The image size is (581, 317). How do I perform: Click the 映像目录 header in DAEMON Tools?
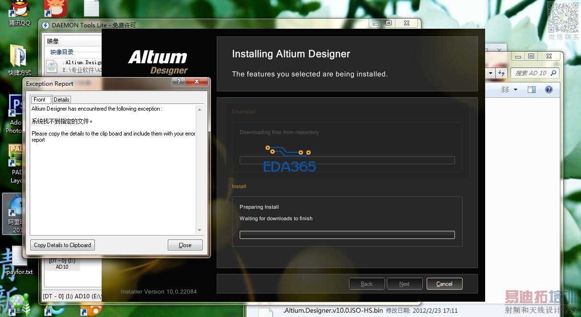point(62,52)
